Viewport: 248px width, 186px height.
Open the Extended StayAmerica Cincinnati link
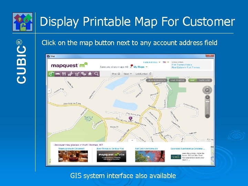pyautogui.click(x=188, y=149)
